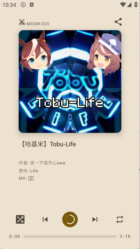Tap the play indicator in status bar

pyautogui.click(x=23, y=5)
